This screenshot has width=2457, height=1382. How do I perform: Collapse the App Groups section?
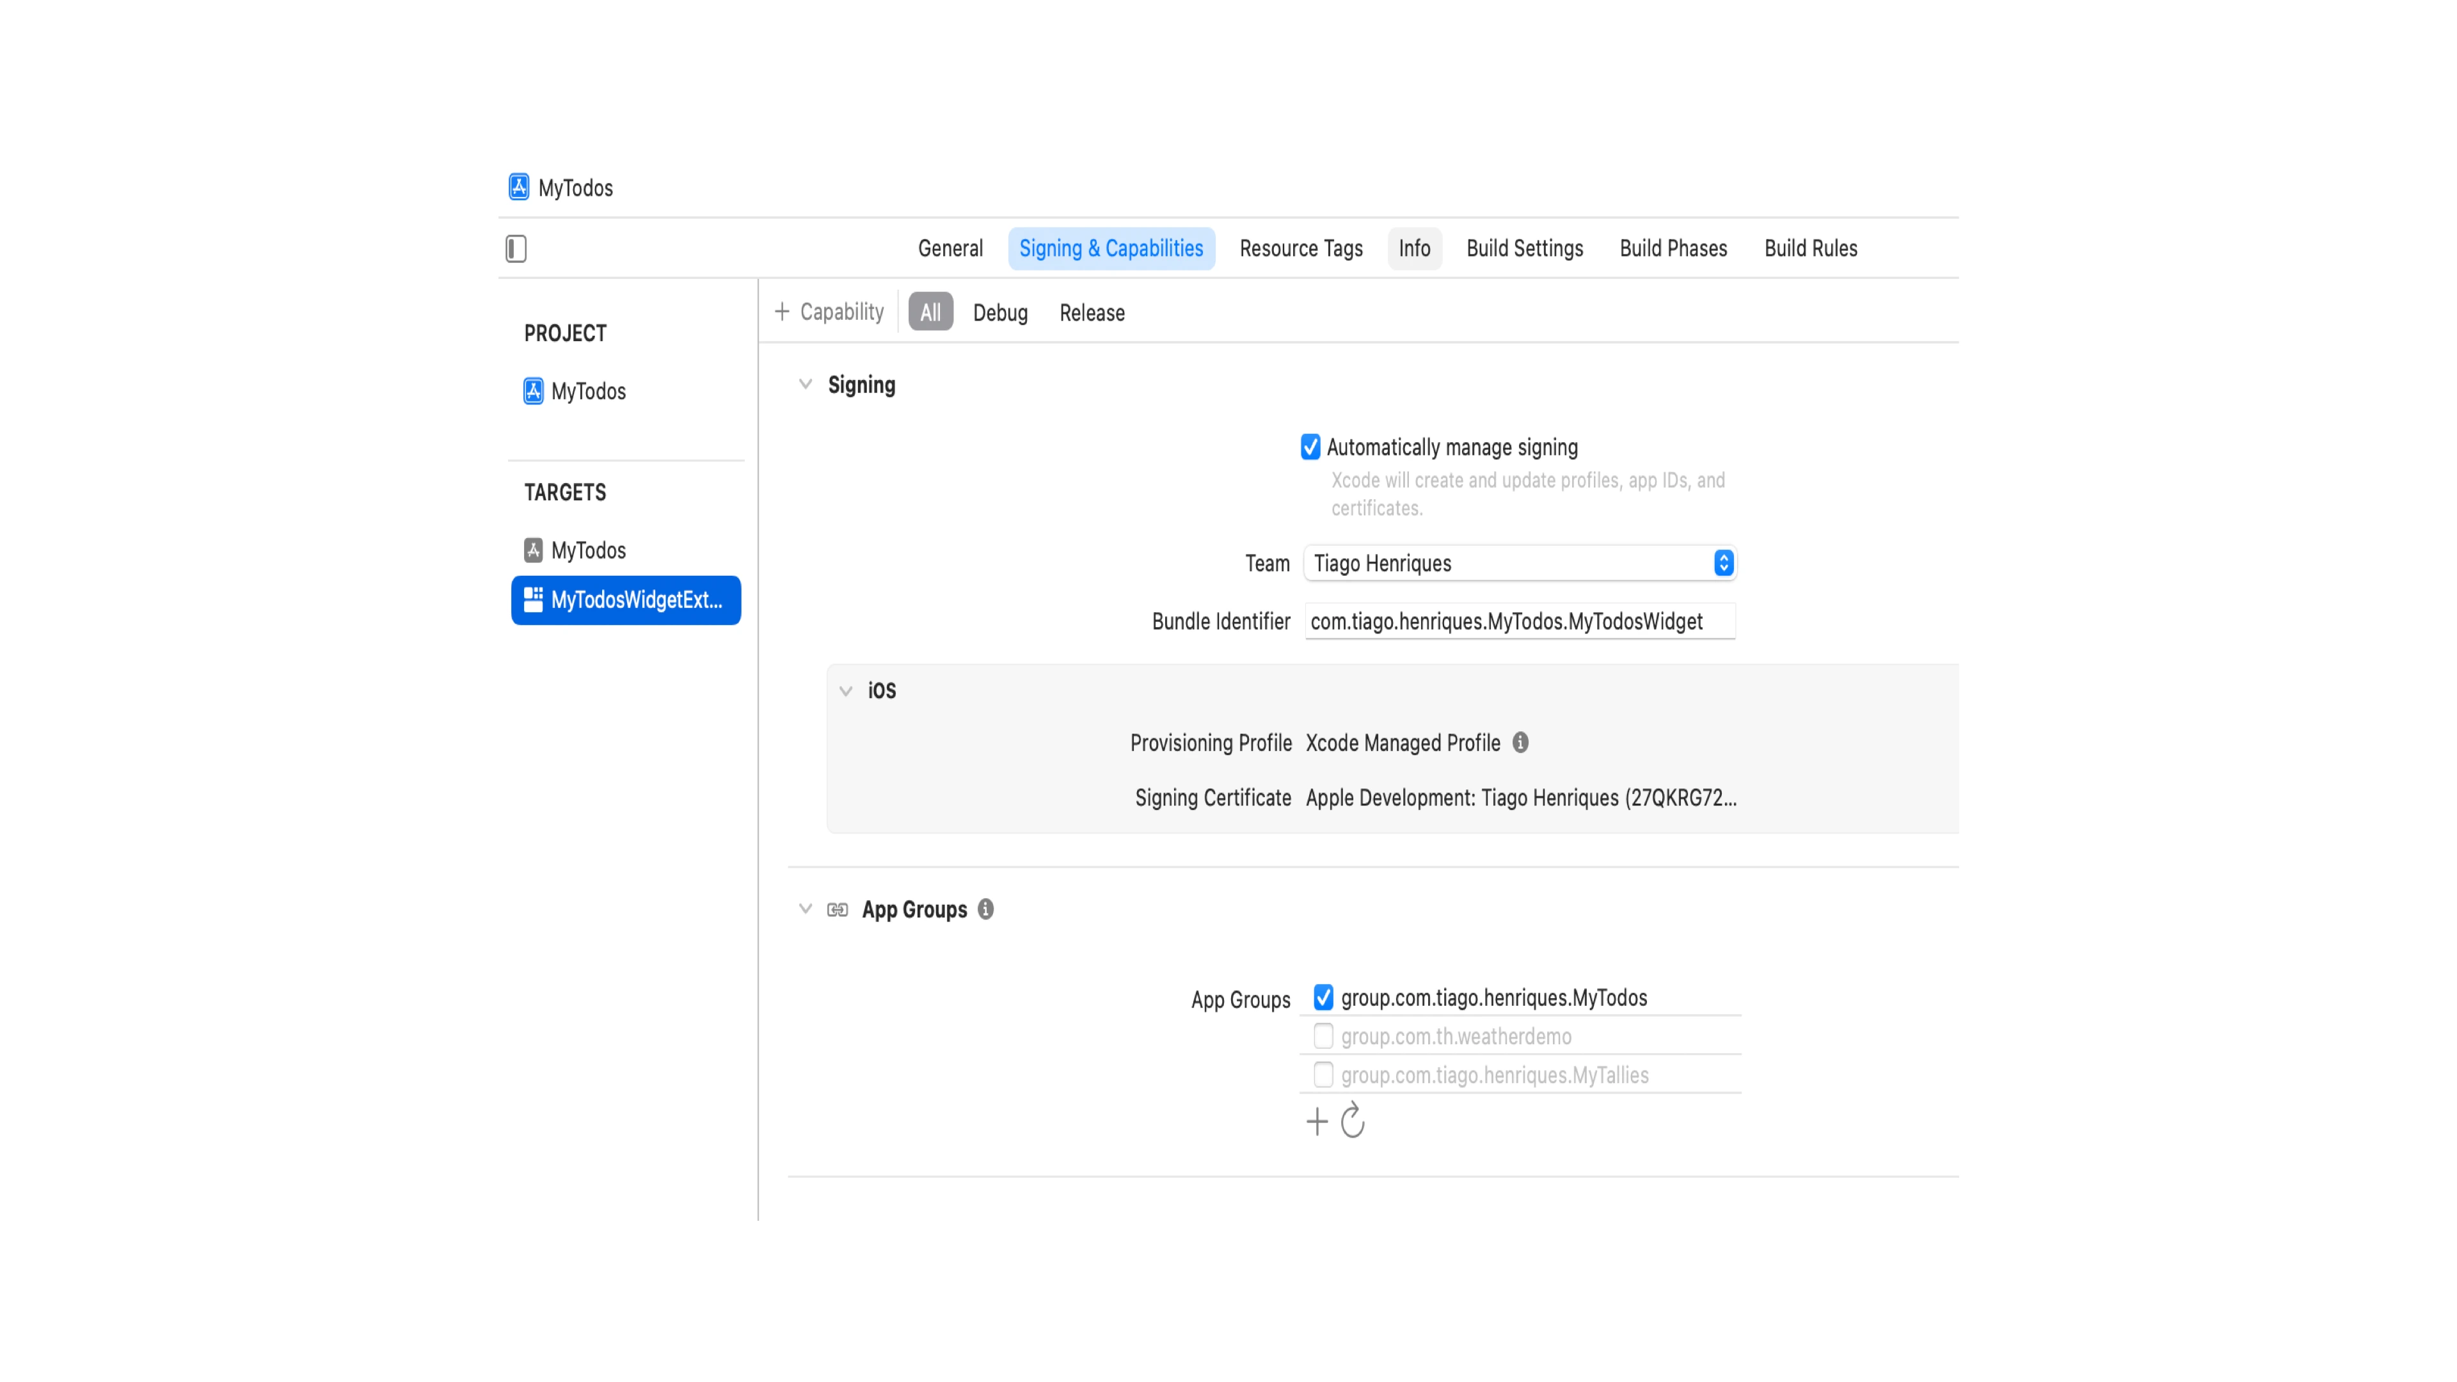[806, 909]
